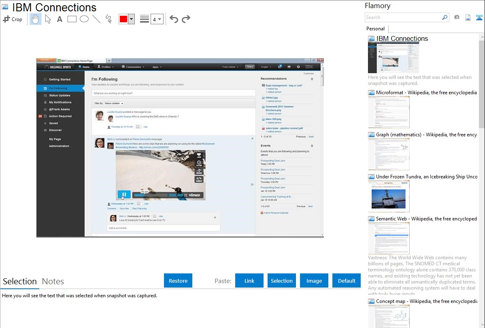Open the Personal tab

tap(375, 29)
